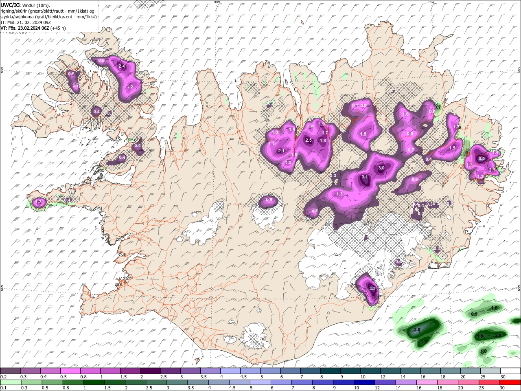Click the 1.7 snowfall value in north Iceland

(x=325, y=133)
